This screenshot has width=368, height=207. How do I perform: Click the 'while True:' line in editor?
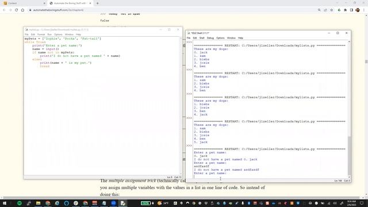[35, 42]
